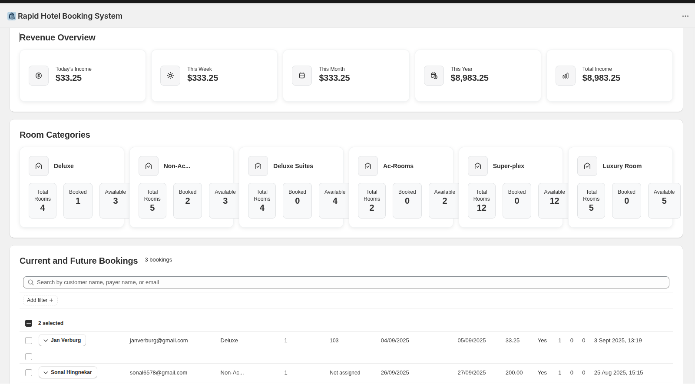Open the Add filter dropdown
This screenshot has height=391, width=695.
[x=40, y=300]
